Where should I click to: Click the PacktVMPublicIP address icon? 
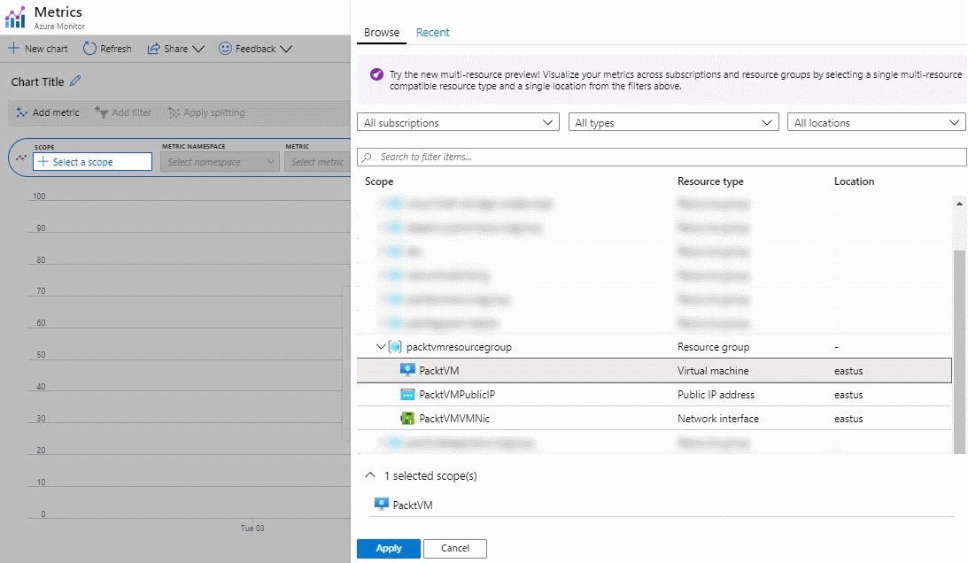pyautogui.click(x=407, y=395)
